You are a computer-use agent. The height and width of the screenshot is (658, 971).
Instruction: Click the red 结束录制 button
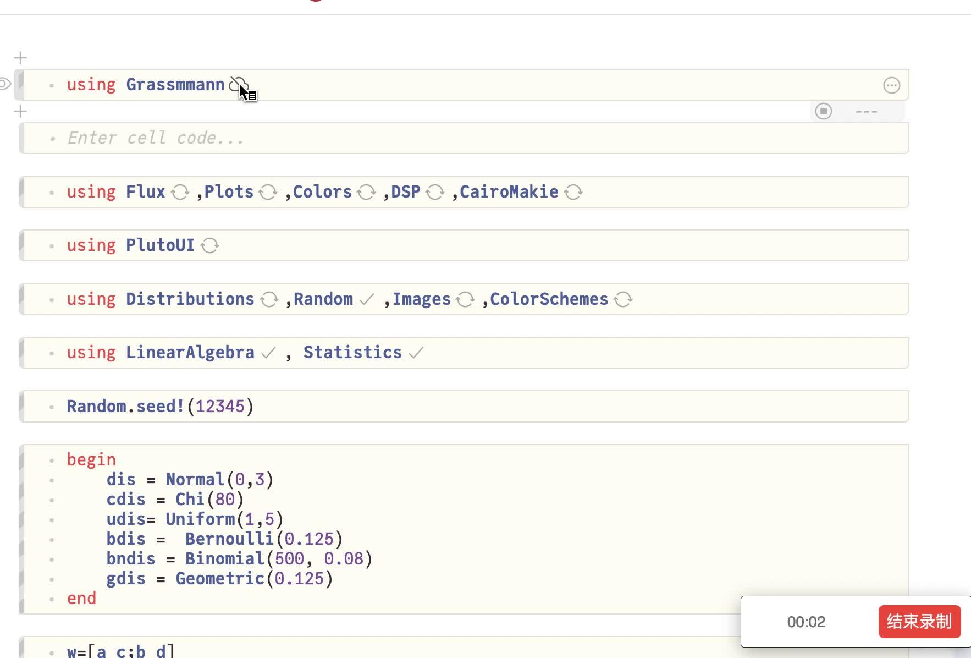coord(919,622)
